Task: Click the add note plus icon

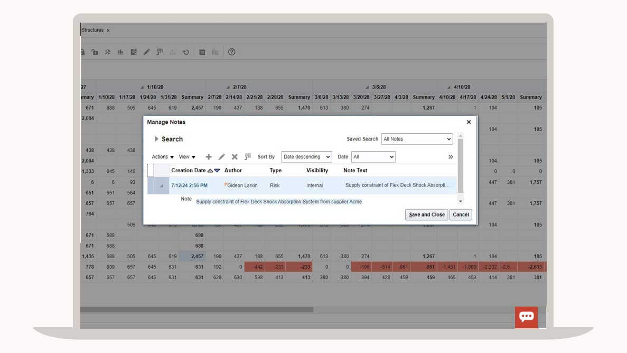Action: [209, 157]
